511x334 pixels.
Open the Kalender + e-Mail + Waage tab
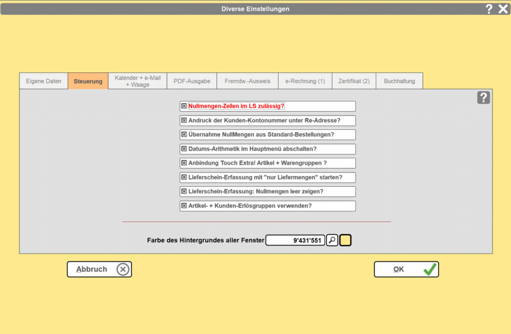pyautogui.click(x=137, y=81)
